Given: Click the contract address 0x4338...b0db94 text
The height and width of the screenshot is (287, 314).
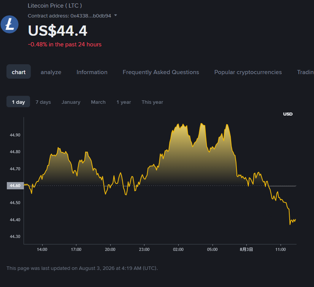Looking at the screenshot, I should (x=91, y=16).
